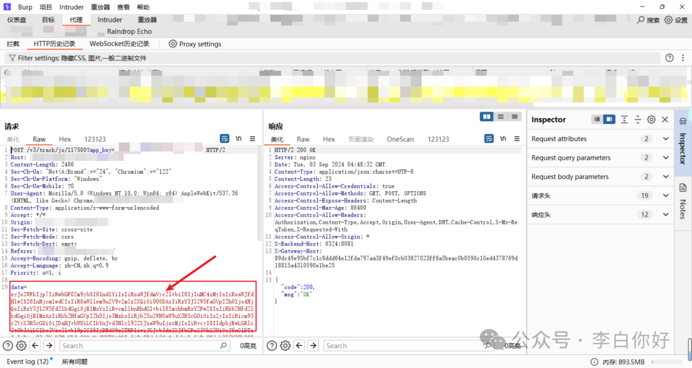Switch to the 目标 tab
Viewport: 692px width, 368px height.
[49, 20]
